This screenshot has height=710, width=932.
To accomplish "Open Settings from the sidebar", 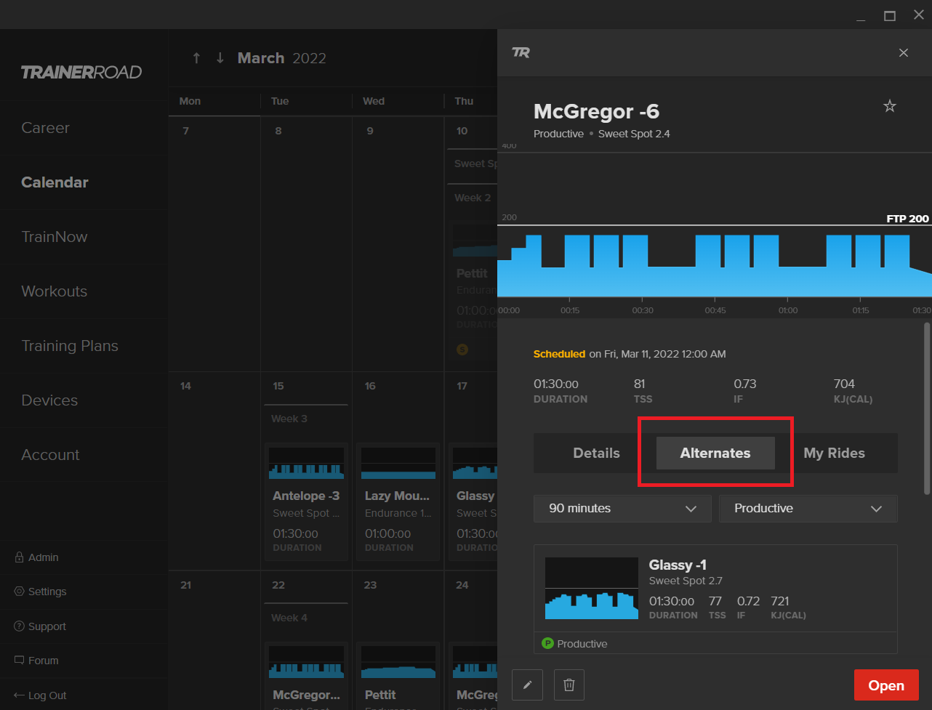I will [47, 592].
